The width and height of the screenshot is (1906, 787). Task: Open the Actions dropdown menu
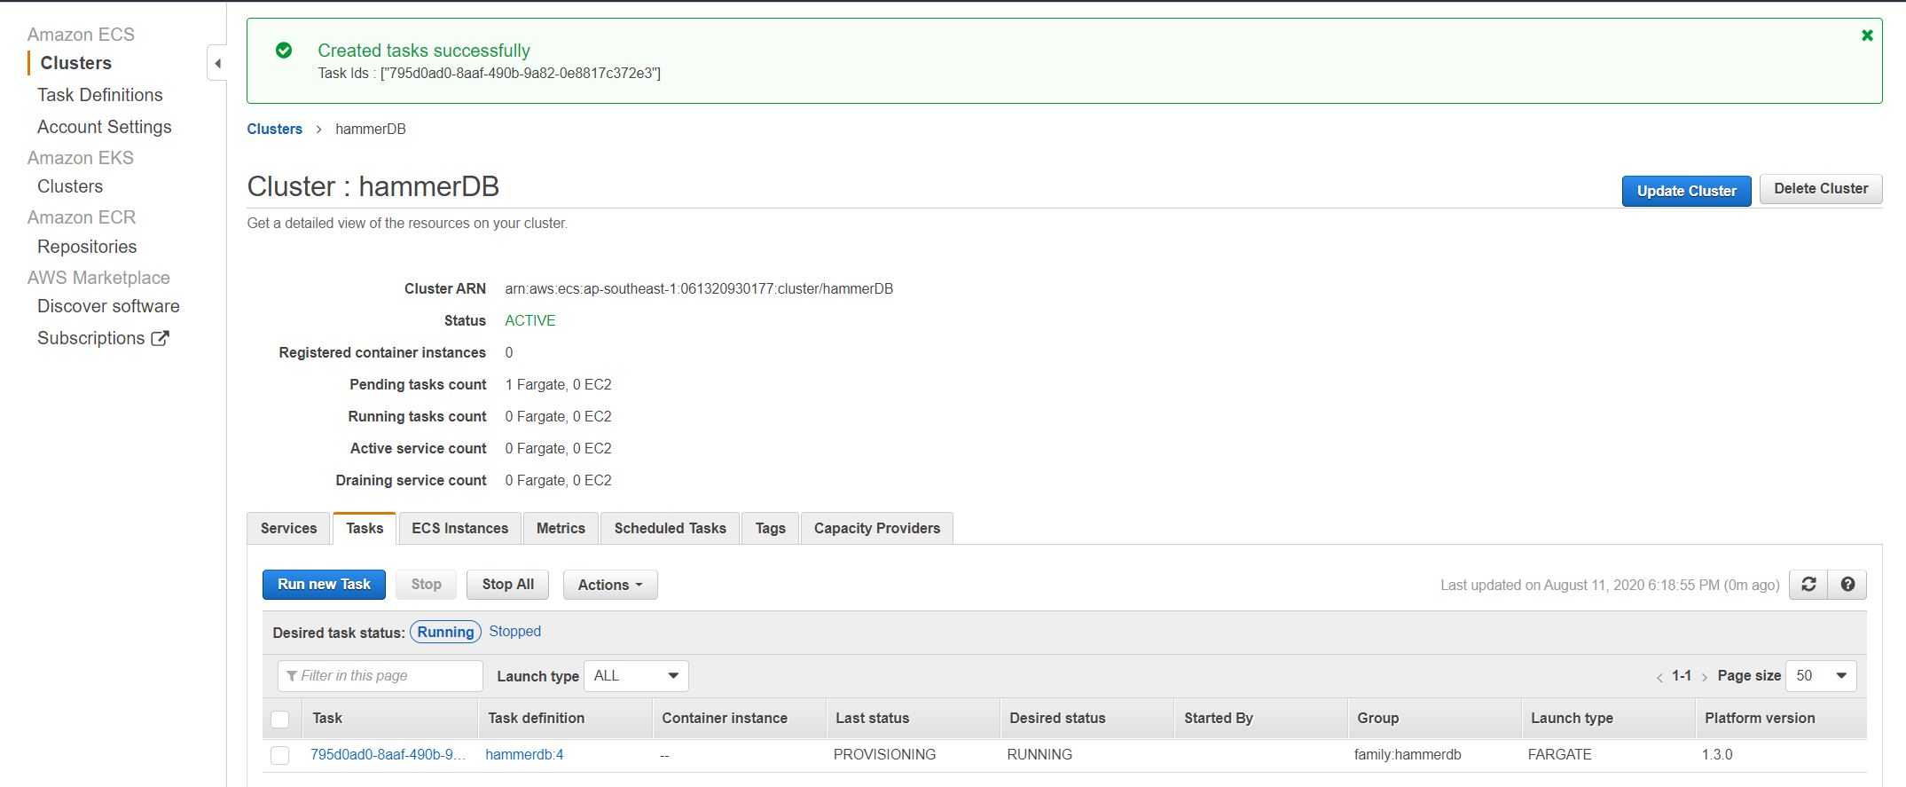coord(609,585)
